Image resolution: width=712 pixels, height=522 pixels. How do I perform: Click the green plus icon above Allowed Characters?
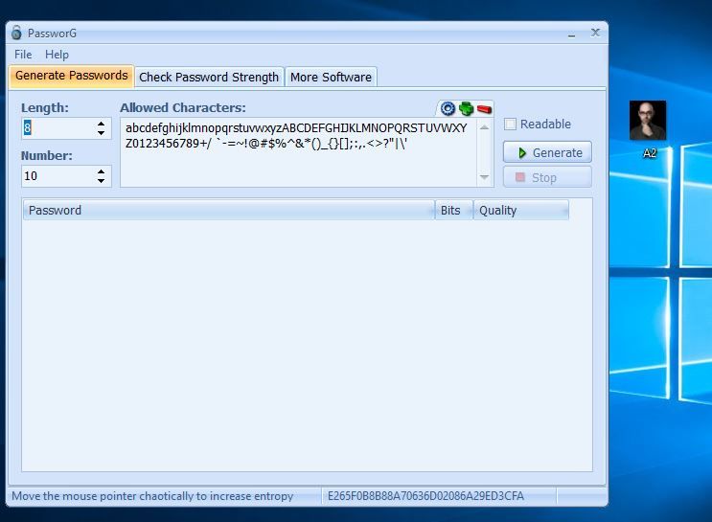(x=467, y=108)
